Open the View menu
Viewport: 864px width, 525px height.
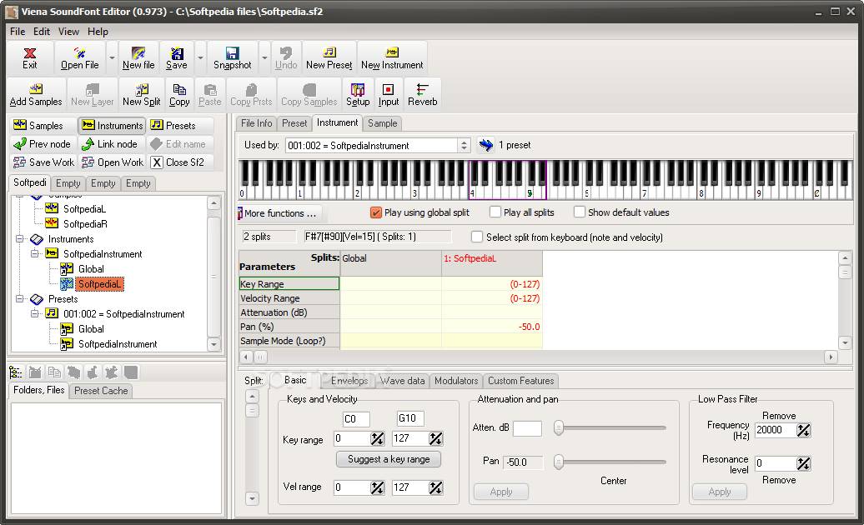pos(69,32)
